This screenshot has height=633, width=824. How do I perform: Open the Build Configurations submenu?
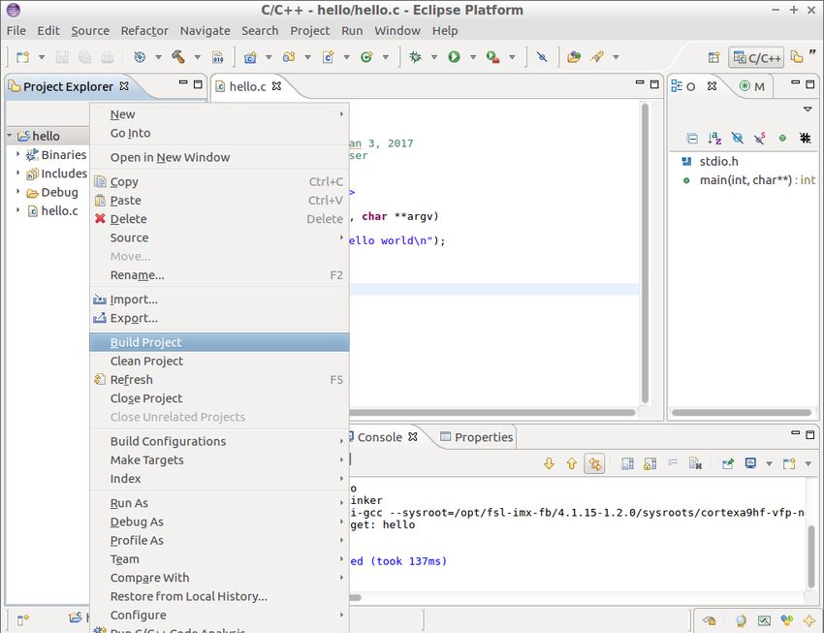[219, 441]
